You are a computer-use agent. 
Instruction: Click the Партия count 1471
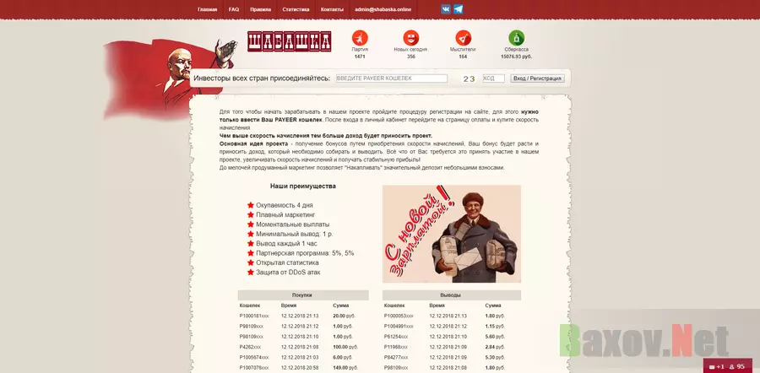coord(360,57)
